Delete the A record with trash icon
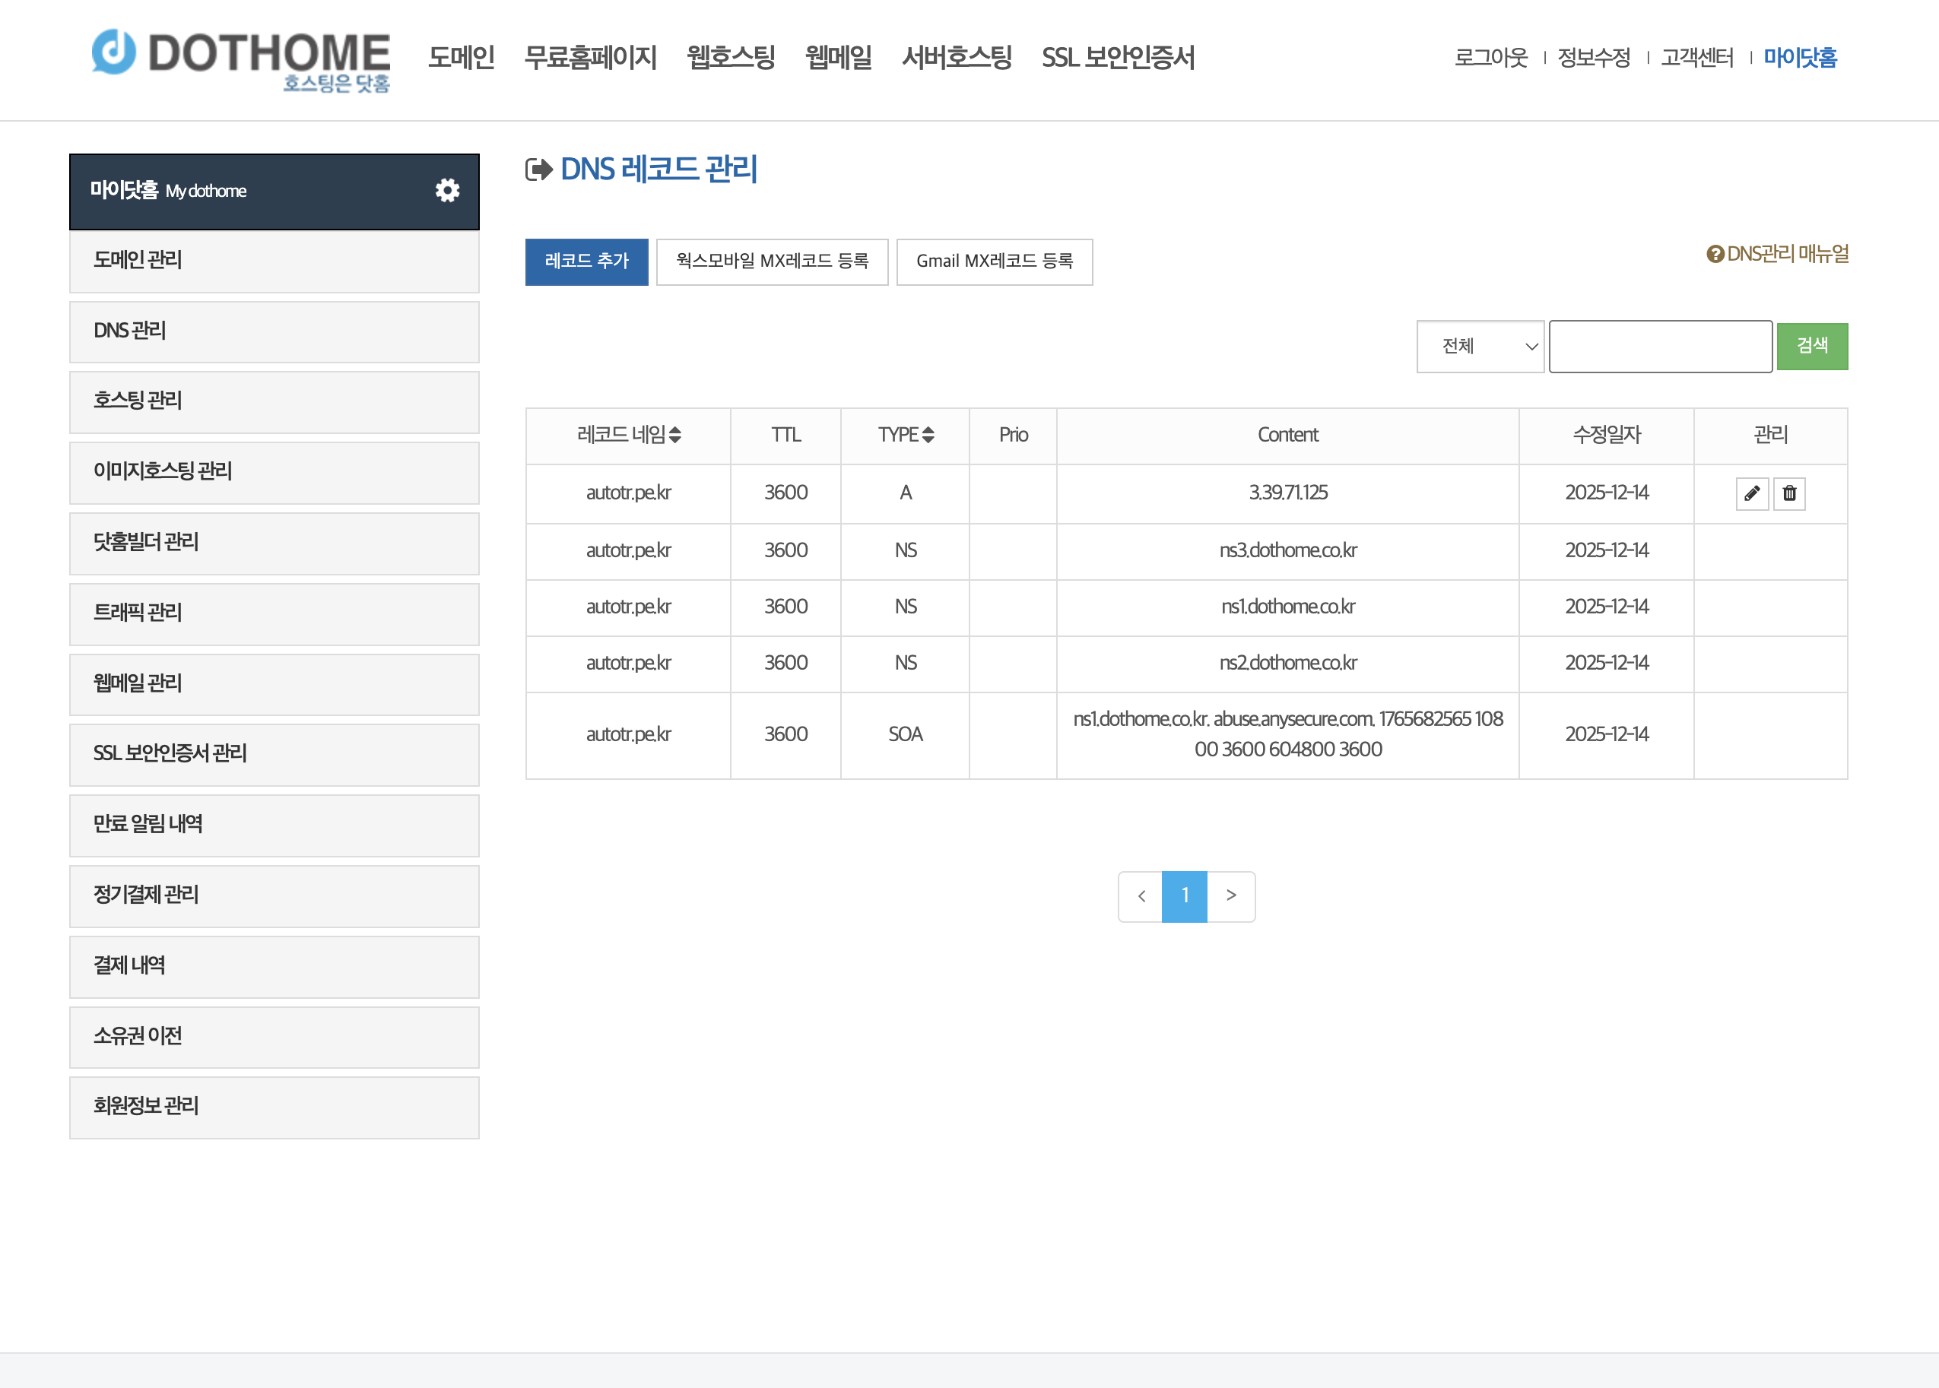Screen dimensions: 1939x1388 1789,493
